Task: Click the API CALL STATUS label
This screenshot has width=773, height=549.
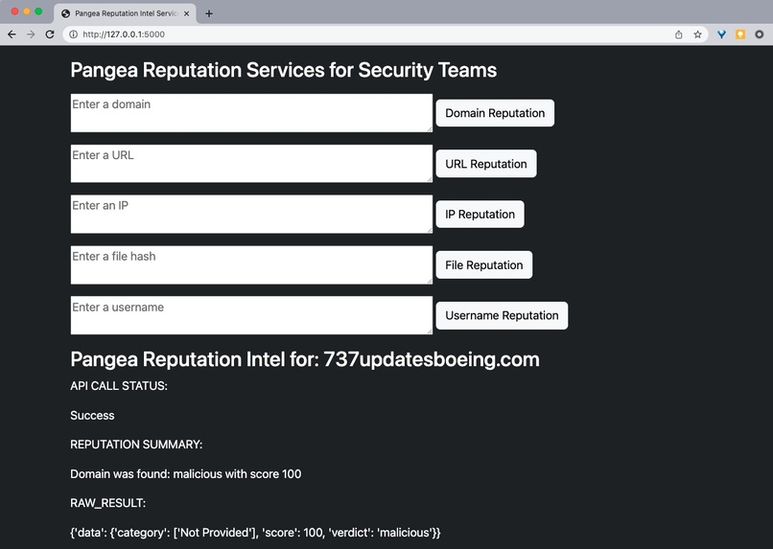Action: click(119, 386)
